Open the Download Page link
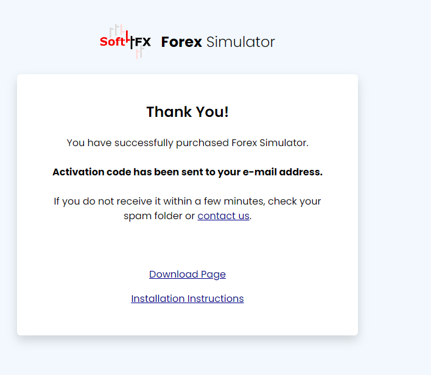Viewport: 431px width, 375px height. [x=187, y=274]
